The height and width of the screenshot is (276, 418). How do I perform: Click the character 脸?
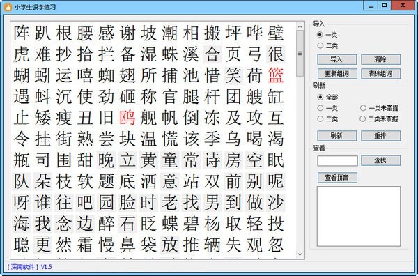point(127,203)
